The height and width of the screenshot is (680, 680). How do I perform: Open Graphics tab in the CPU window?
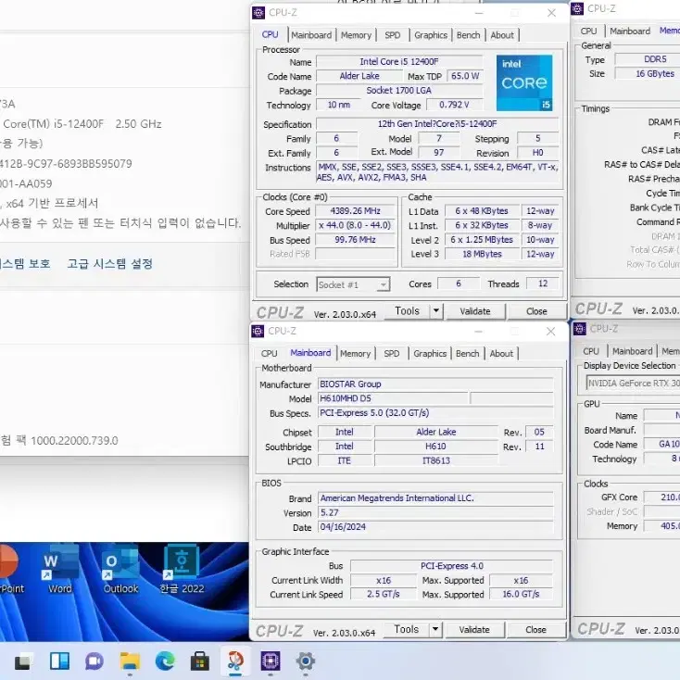pos(431,35)
